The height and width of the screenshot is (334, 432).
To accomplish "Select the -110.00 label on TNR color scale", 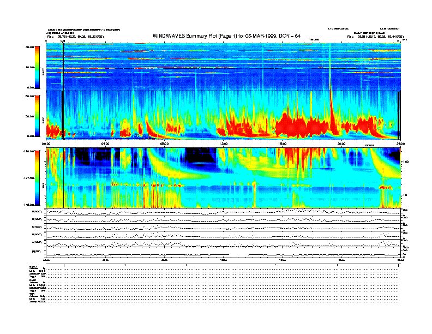I will coord(28,151).
